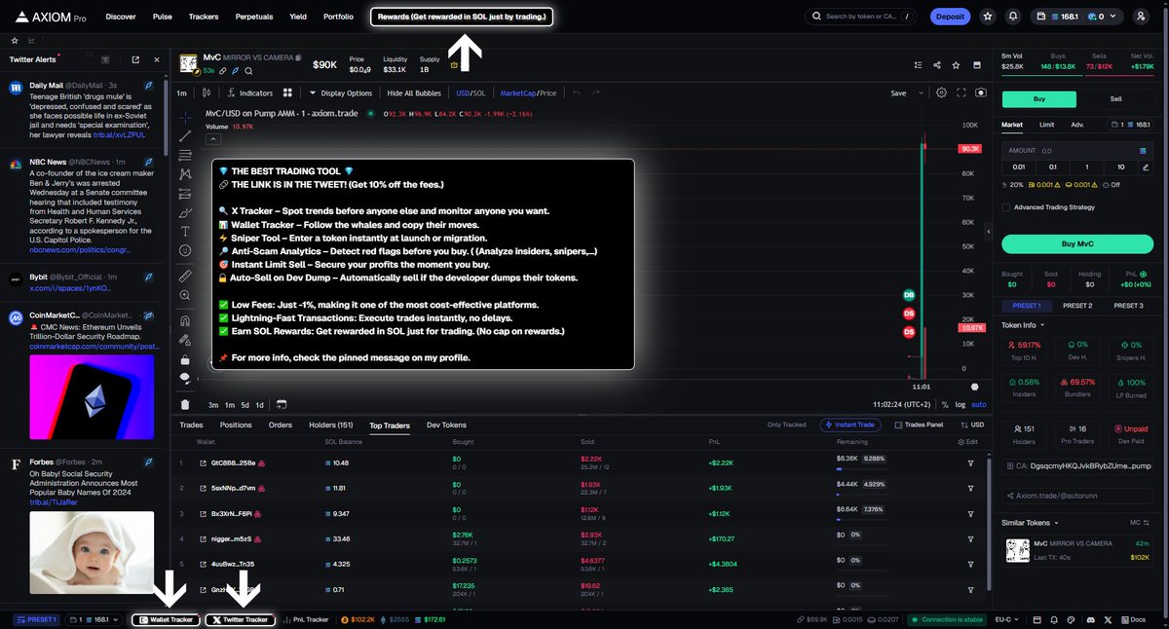Viewport: 1169px width, 629px height.
Task: Select the trend line drawing tool
Action: point(185,136)
